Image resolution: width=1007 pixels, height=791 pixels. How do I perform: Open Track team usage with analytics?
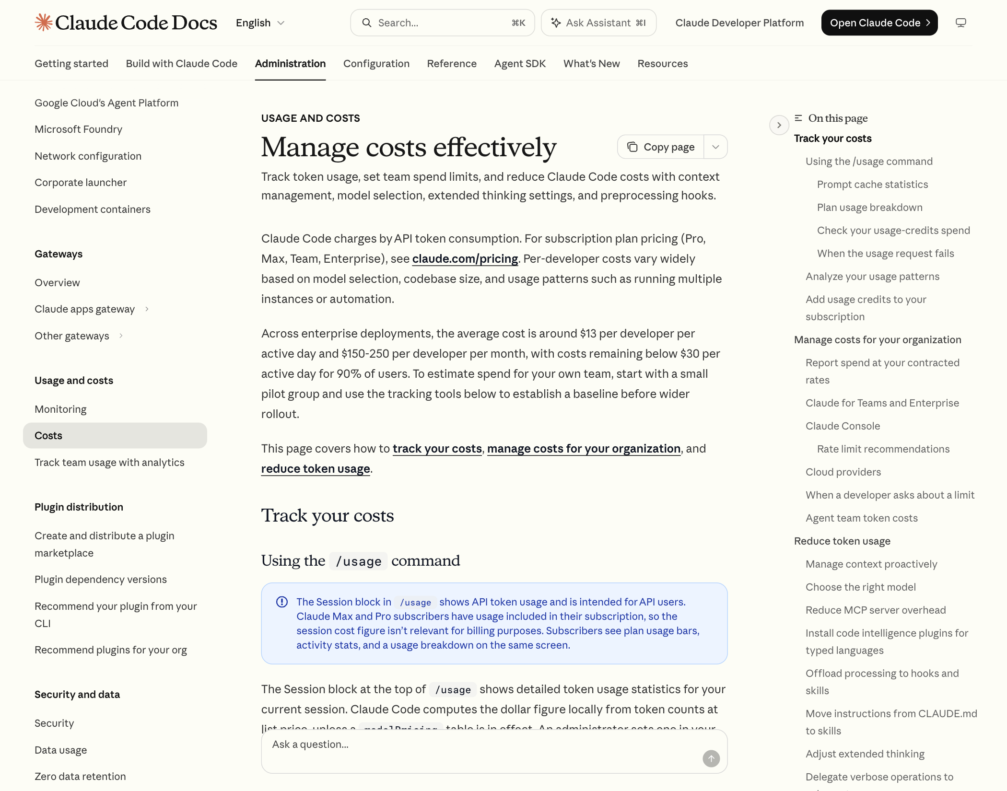pyautogui.click(x=109, y=462)
